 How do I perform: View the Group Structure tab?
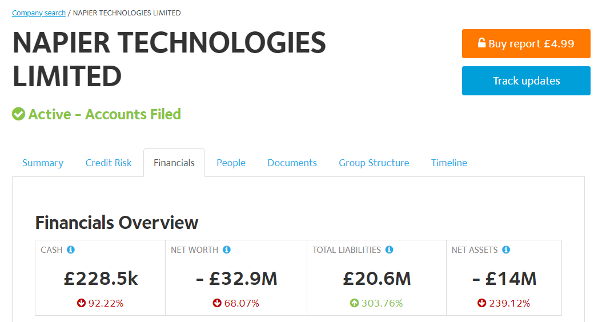click(374, 163)
